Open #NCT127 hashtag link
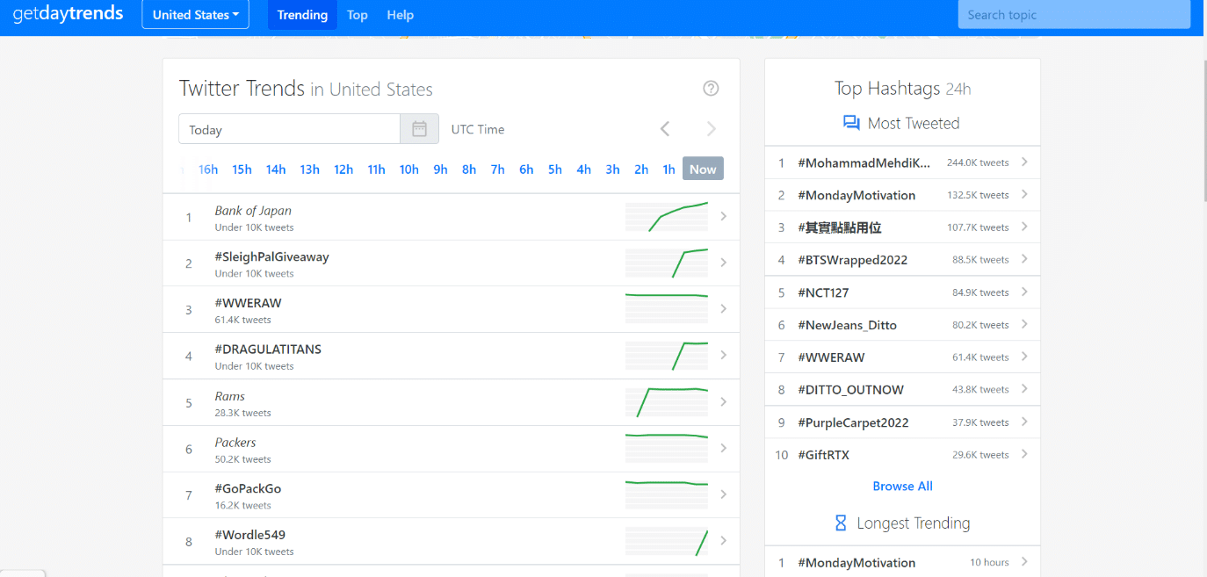Screen dimensions: 1207x577 (823, 292)
